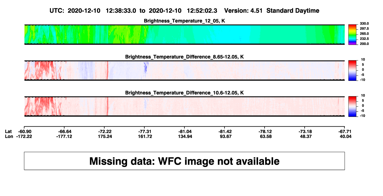Click the latitude tick label '-78.12'
The image size is (383, 196).
pos(265,131)
